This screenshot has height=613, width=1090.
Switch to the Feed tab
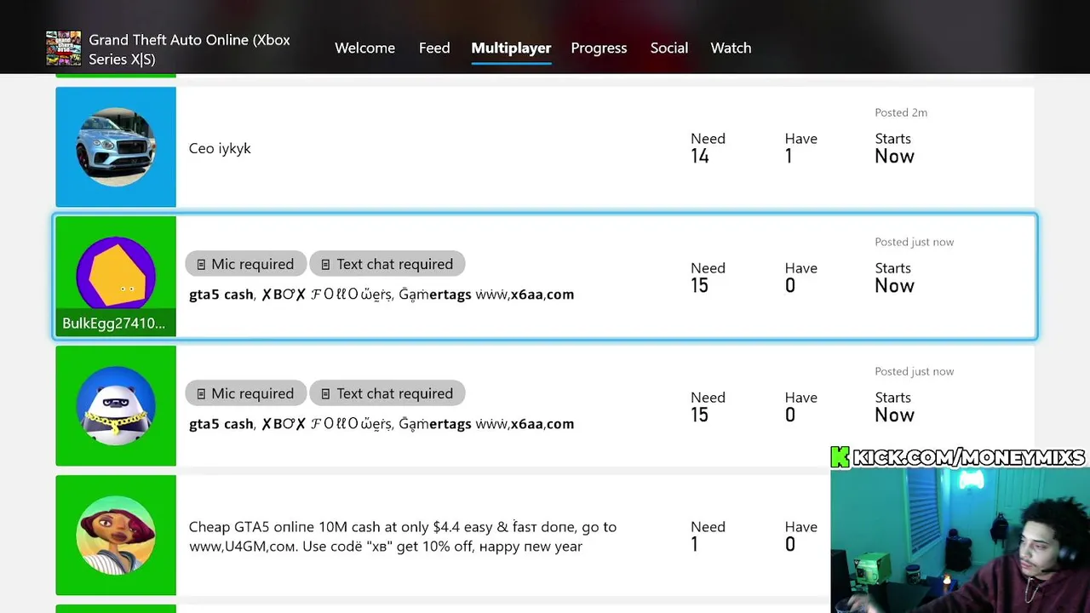pyautogui.click(x=434, y=48)
